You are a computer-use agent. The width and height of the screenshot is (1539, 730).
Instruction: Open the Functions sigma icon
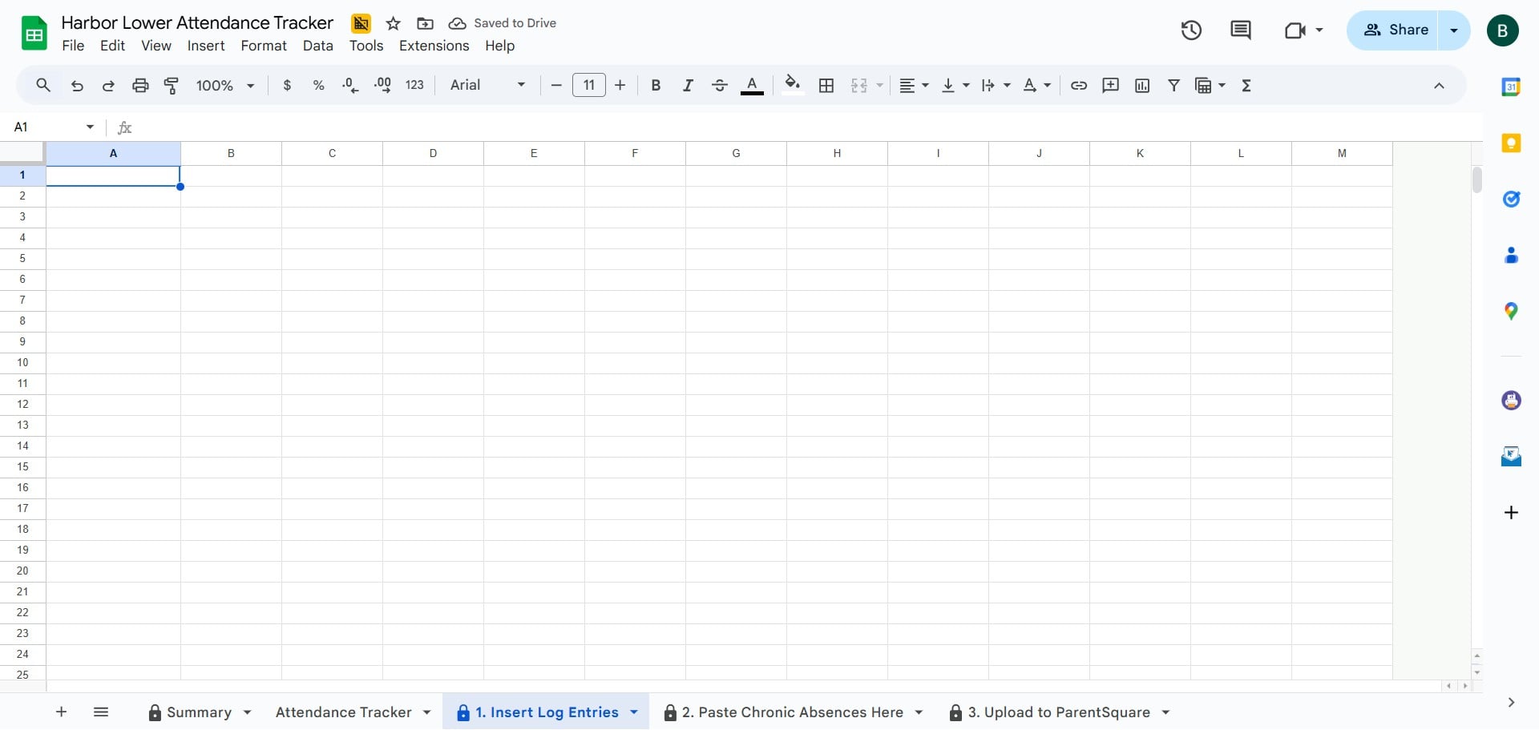coord(1246,86)
